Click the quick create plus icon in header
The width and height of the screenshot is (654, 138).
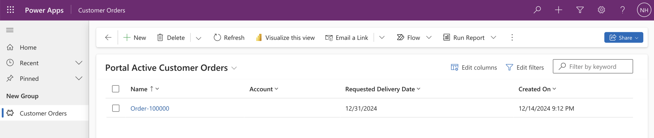point(558,10)
